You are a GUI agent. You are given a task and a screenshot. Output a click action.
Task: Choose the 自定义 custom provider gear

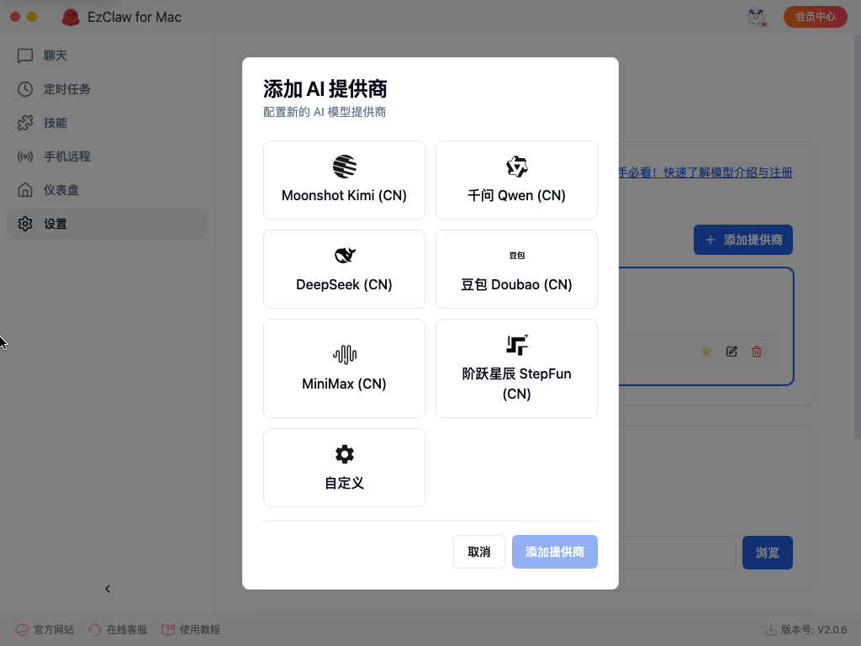[344, 455]
